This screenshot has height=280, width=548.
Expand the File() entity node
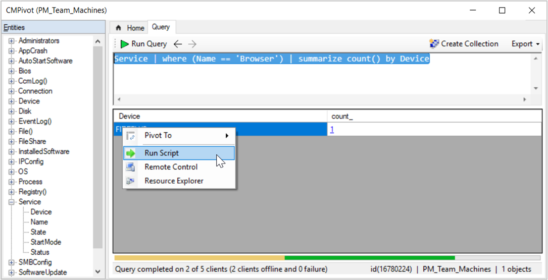point(12,132)
